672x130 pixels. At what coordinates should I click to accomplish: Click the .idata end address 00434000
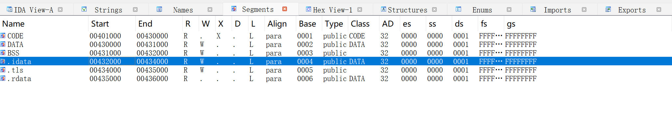coord(152,61)
